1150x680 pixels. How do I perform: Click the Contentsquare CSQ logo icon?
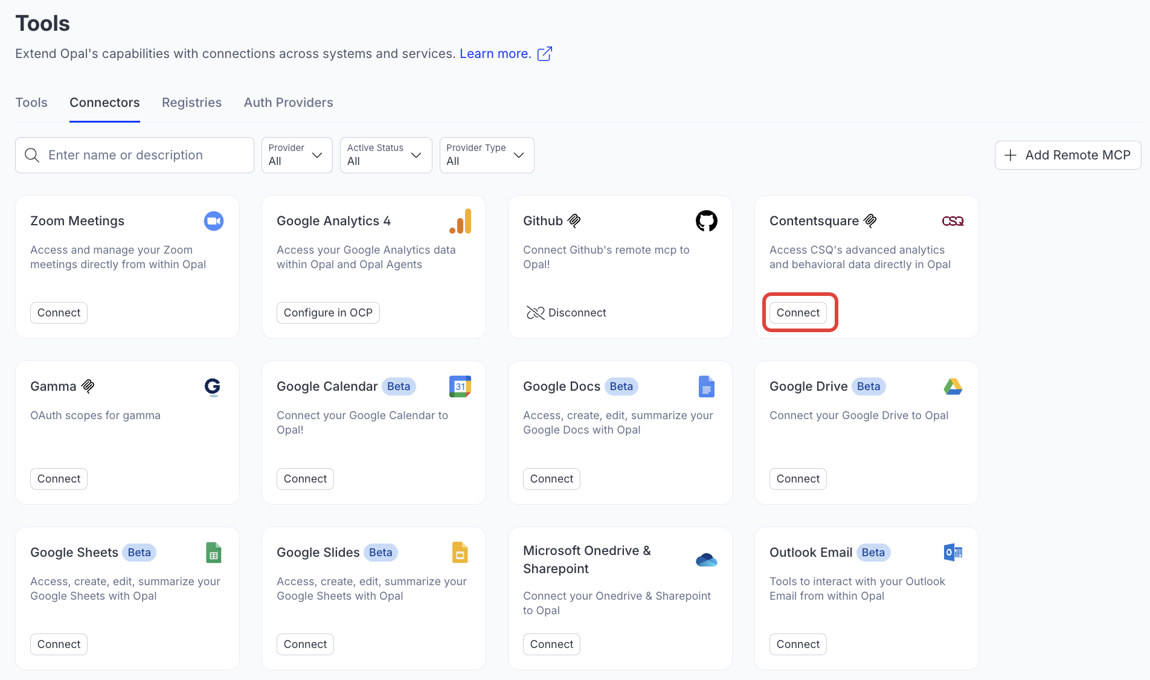point(953,221)
